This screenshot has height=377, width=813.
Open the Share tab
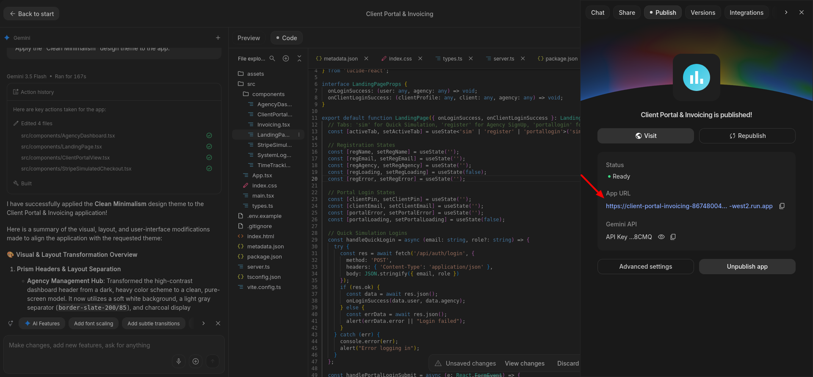[627, 13]
